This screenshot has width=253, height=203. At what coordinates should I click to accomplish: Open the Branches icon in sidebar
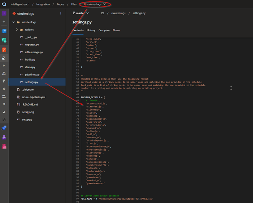tap(4, 81)
